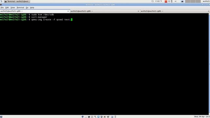Click the 'sudo kvm /dev/sdb' line
210x118 pixels.
click(x=27, y=14)
